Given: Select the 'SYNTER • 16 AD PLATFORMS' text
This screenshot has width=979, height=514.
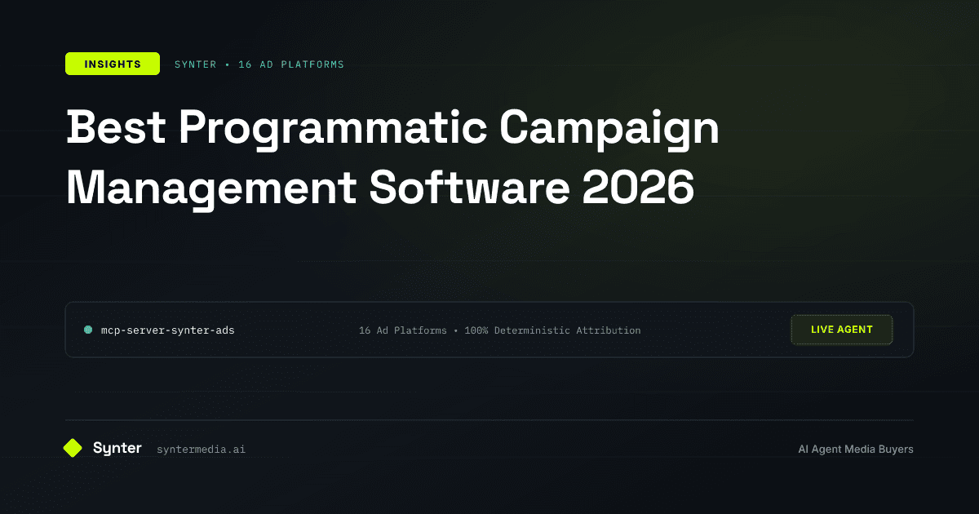Looking at the screenshot, I should click(x=259, y=64).
